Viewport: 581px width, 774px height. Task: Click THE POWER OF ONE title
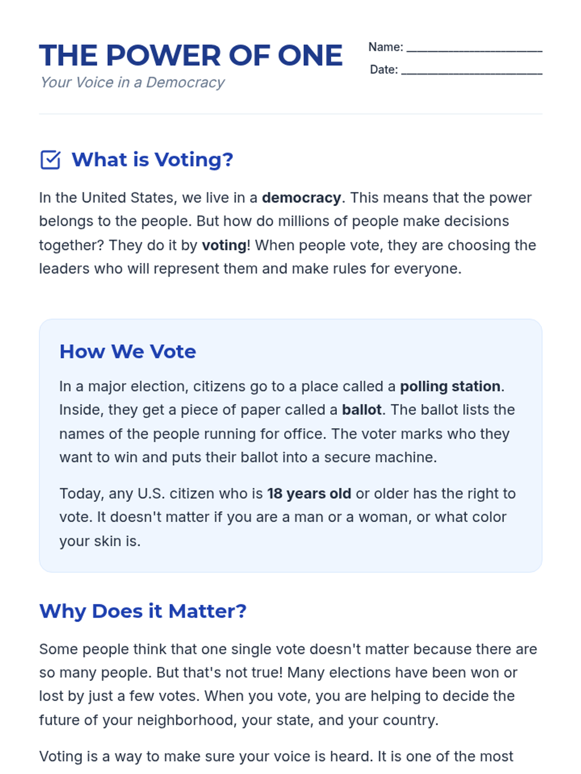click(191, 55)
